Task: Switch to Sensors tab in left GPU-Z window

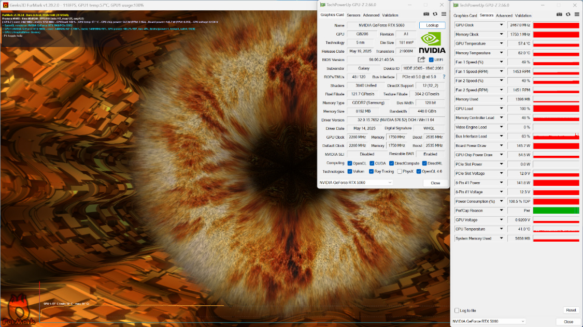Action: [353, 15]
